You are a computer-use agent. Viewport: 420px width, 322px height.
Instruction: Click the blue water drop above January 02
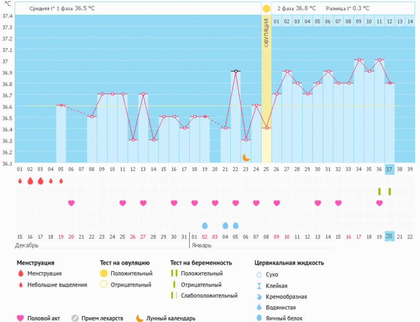[205, 225]
